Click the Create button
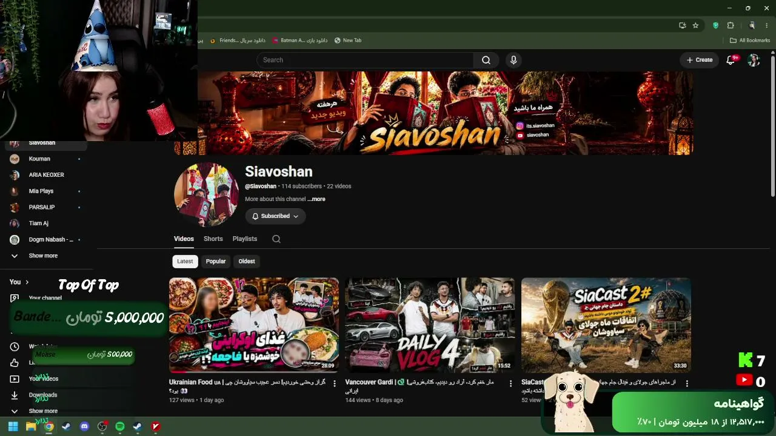 coord(700,60)
